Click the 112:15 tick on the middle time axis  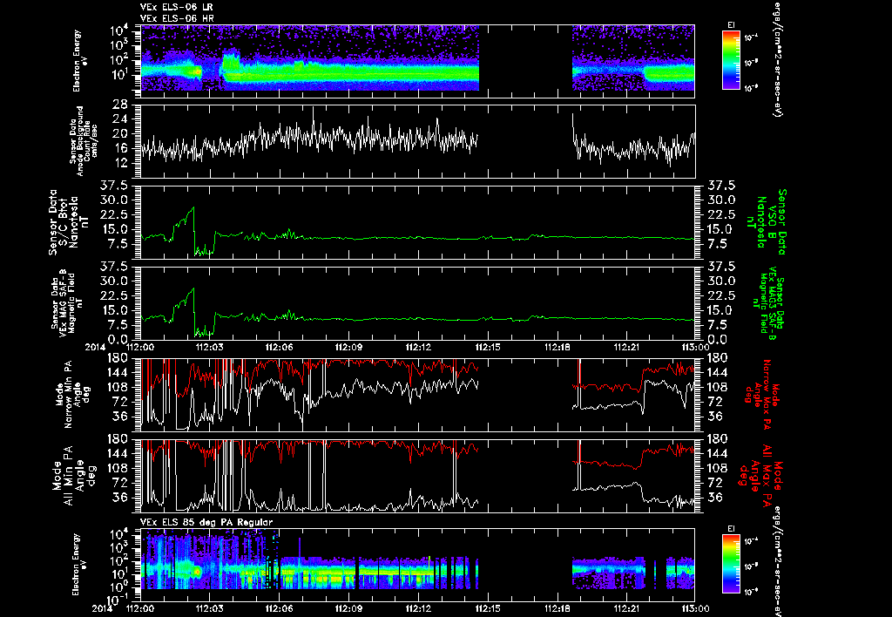488,347
